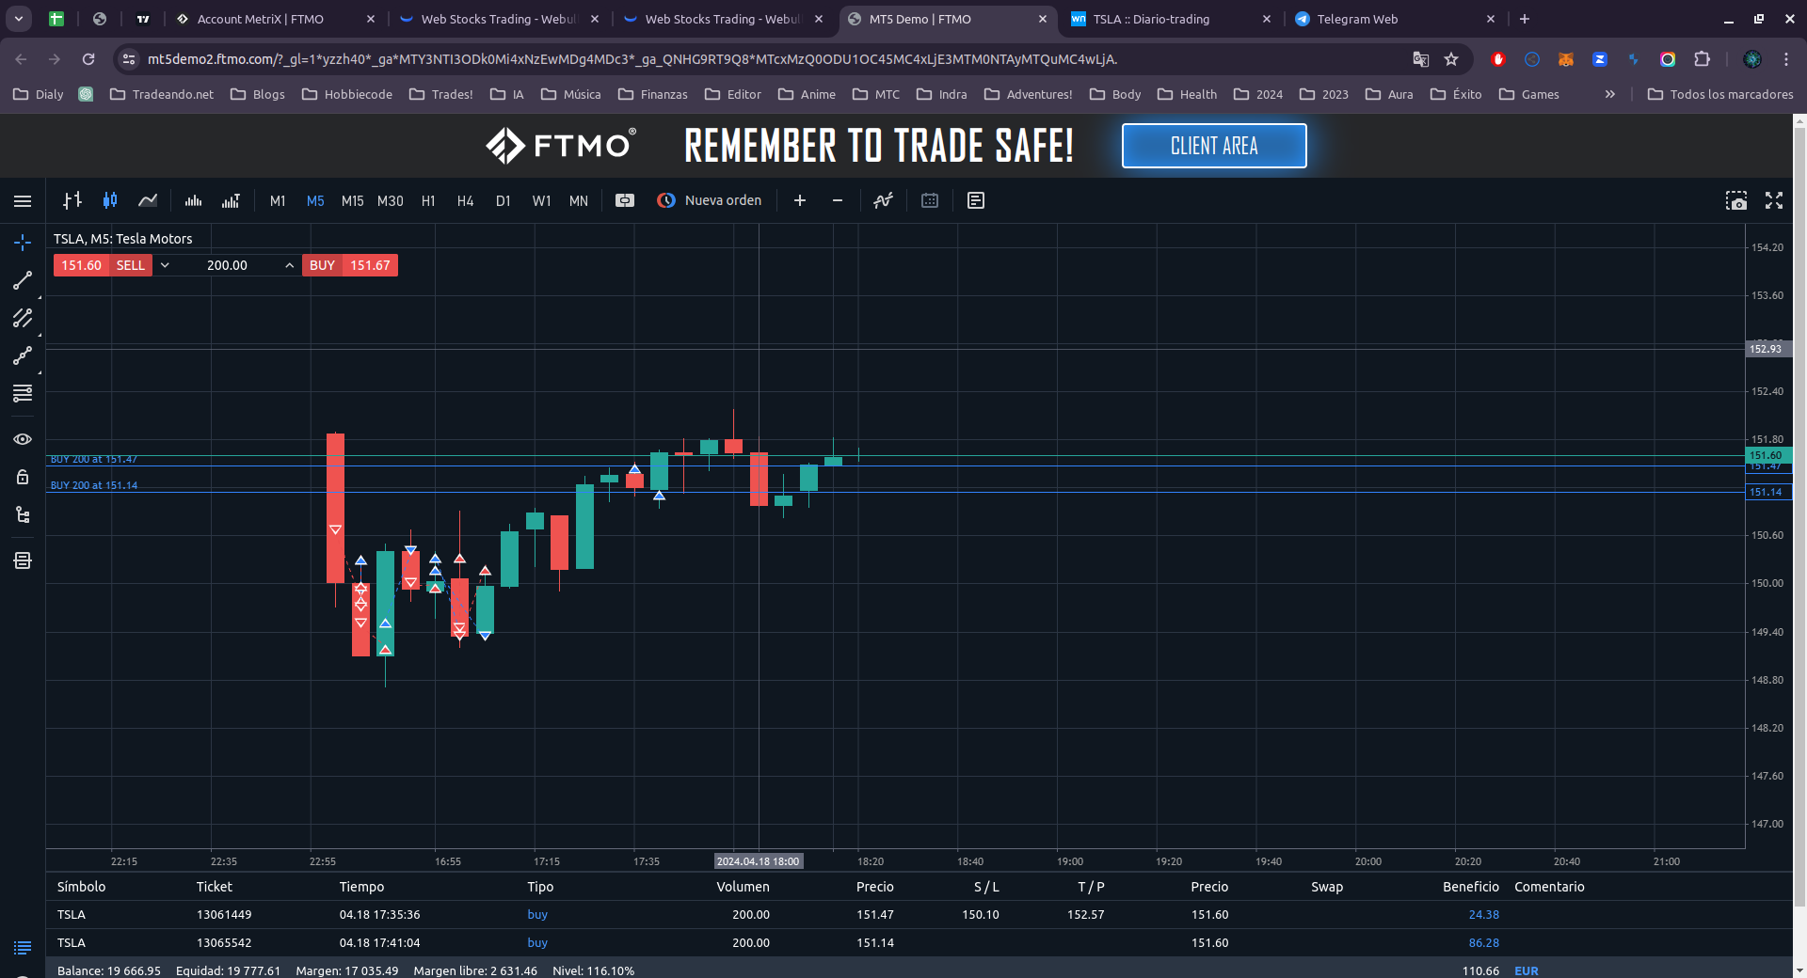Toggle the one-click trading panel button
This screenshot has height=978, width=1807.
625,200
